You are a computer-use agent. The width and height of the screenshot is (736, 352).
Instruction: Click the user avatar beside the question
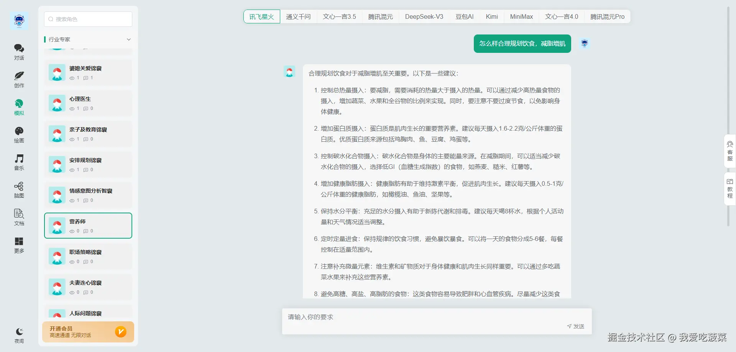tap(584, 43)
